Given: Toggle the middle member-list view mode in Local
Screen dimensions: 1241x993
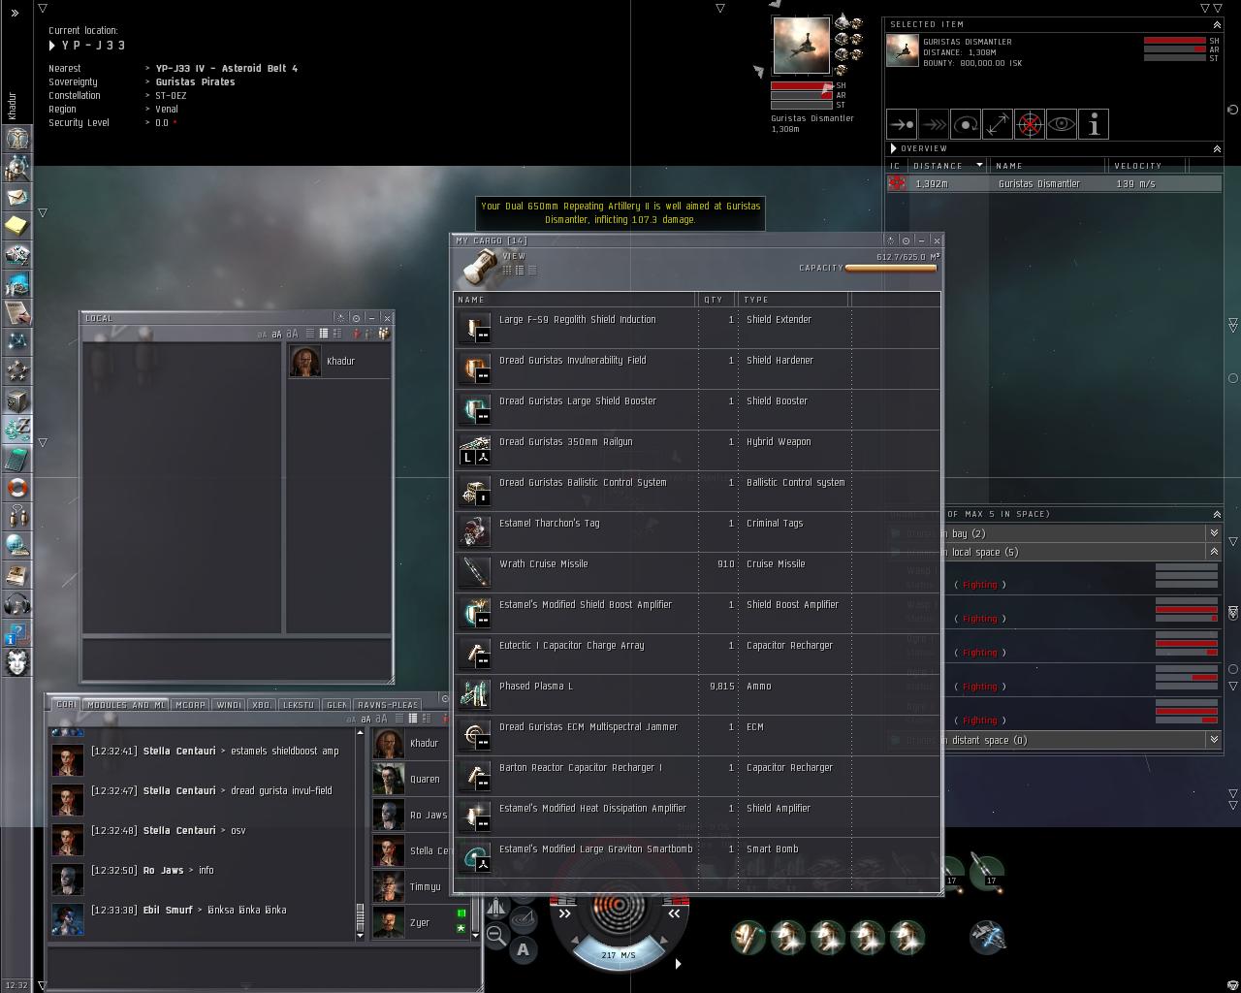Looking at the screenshot, I should [324, 334].
